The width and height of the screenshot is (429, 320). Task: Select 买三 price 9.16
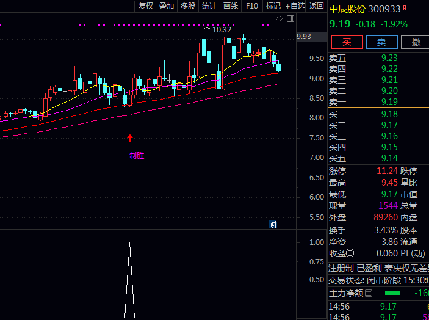389,136
